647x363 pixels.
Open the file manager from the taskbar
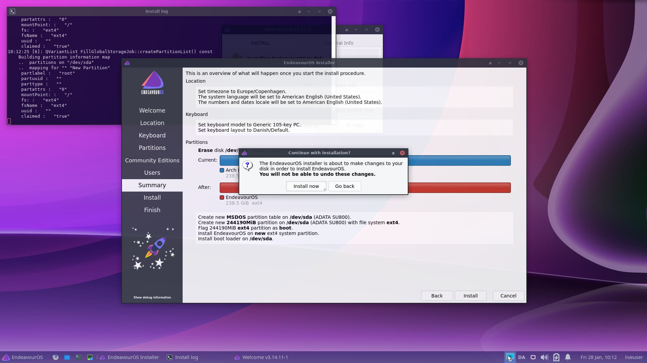pos(67,357)
